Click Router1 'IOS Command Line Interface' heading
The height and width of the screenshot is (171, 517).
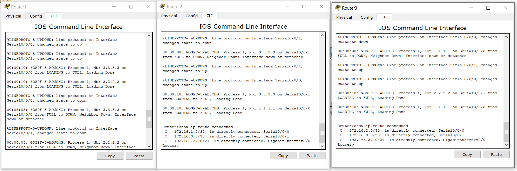pos(79,27)
